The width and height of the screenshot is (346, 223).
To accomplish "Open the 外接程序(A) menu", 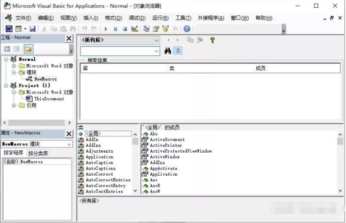I will pyautogui.click(x=211, y=18).
